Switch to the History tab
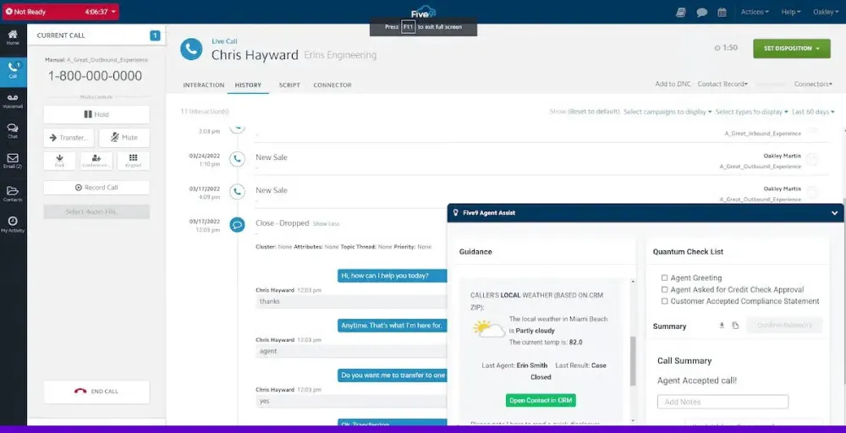This screenshot has height=433, width=846. [248, 85]
